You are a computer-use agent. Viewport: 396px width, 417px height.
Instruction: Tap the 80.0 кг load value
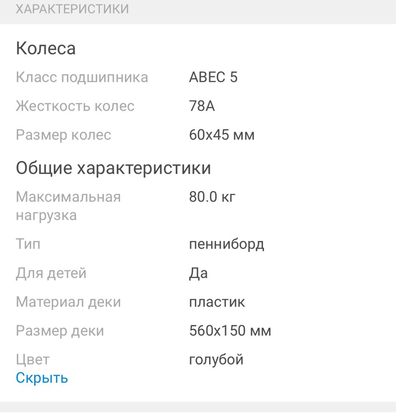point(212,197)
